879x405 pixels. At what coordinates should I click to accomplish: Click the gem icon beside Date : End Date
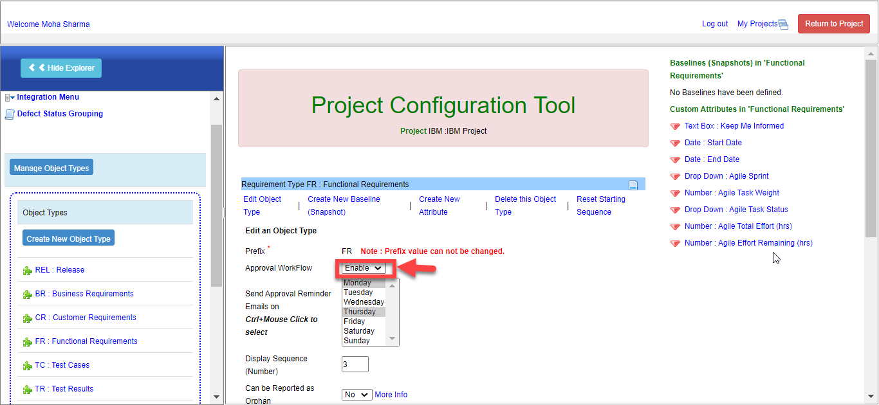coord(675,159)
